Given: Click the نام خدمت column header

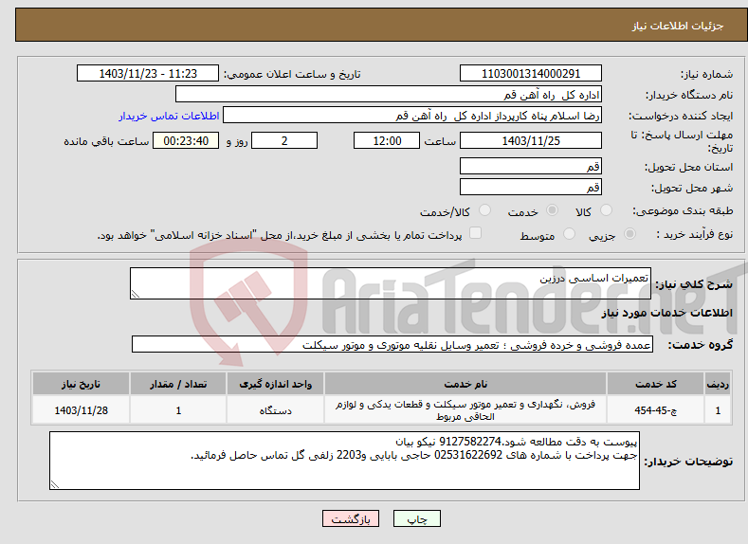Looking at the screenshot, I should click(465, 384).
